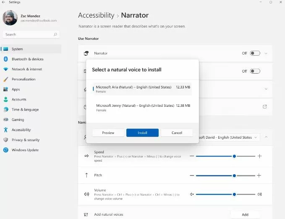Select Microsoft Jenny natural voice

[x=142, y=108]
